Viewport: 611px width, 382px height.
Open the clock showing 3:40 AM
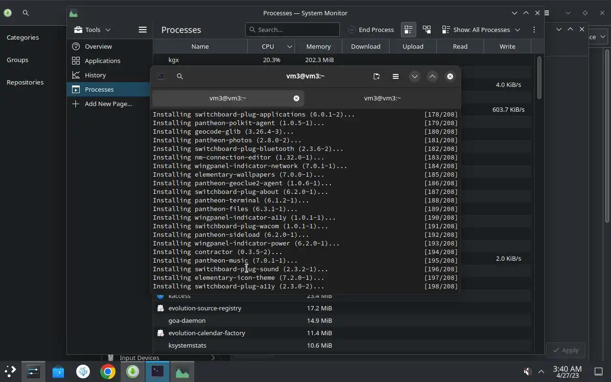tap(567, 371)
